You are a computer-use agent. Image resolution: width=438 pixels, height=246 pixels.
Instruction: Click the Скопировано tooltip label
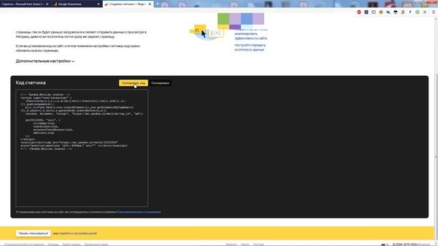pos(160,83)
